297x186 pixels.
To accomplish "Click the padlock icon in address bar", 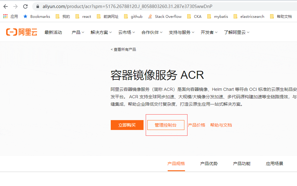I will pyautogui.click(x=38, y=6).
